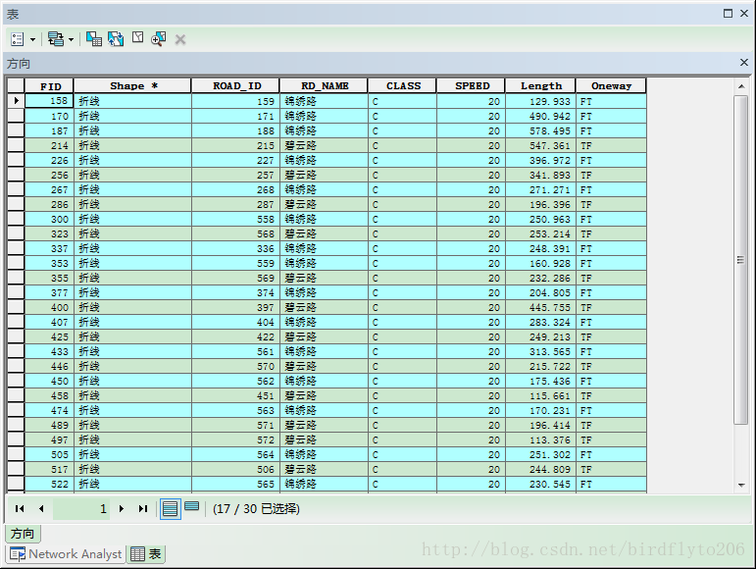Image resolution: width=756 pixels, height=569 pixels.
Task: Click Length cell 547.361
Action: click(x=540, y=145)
